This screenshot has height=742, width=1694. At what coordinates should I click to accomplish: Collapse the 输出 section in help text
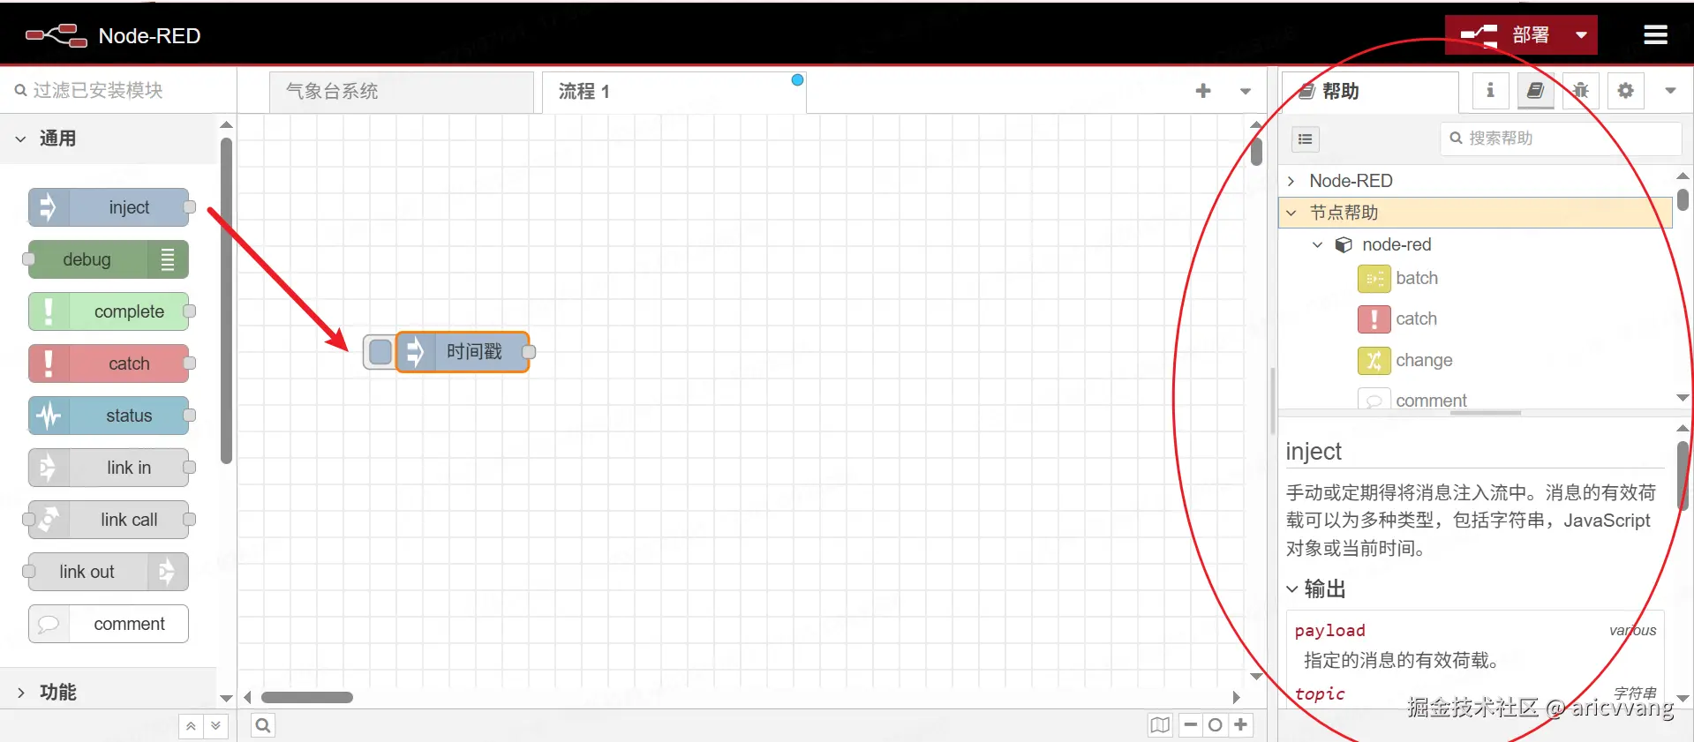1315,588
